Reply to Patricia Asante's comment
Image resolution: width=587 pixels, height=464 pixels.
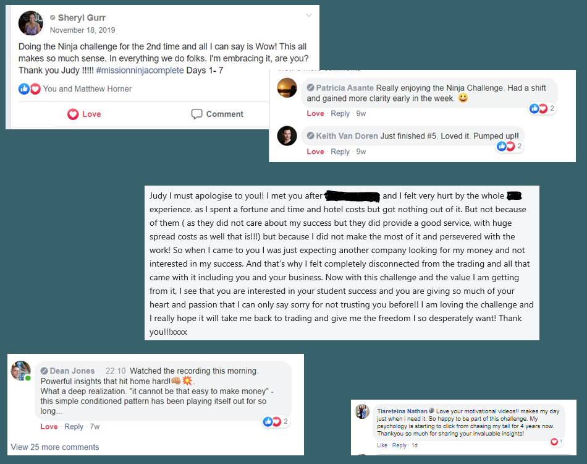[340, 114]
